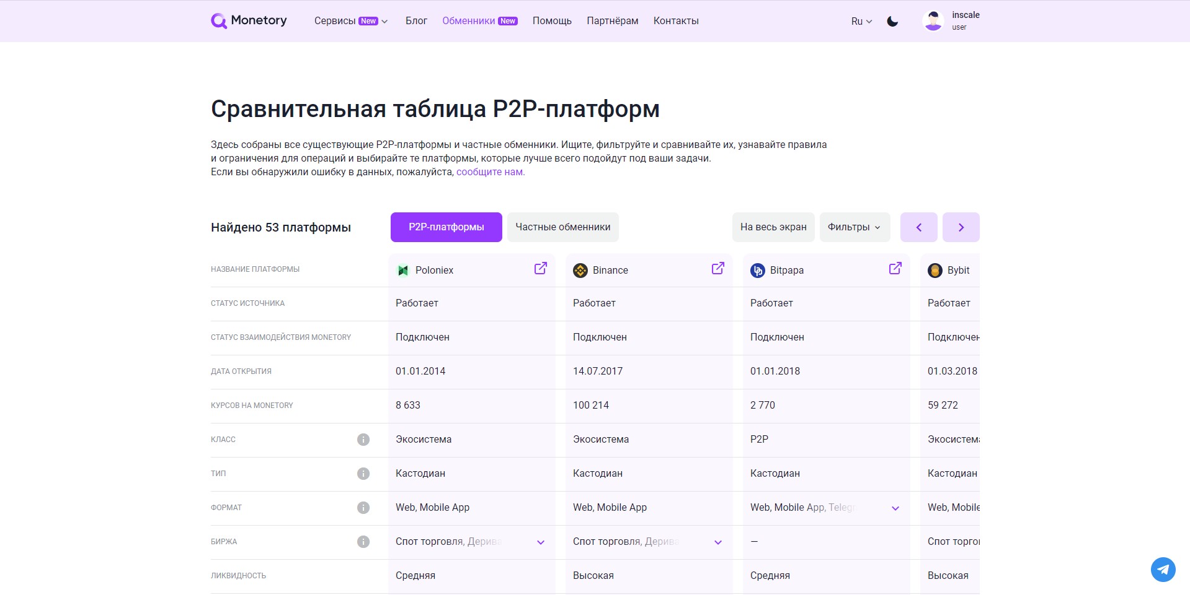Open Binance external link icon
The height and width of the screenshot is (595, 1190).
[x=718, y=269]
